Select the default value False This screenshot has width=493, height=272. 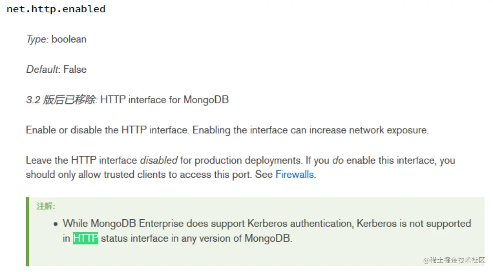(75, 70)
